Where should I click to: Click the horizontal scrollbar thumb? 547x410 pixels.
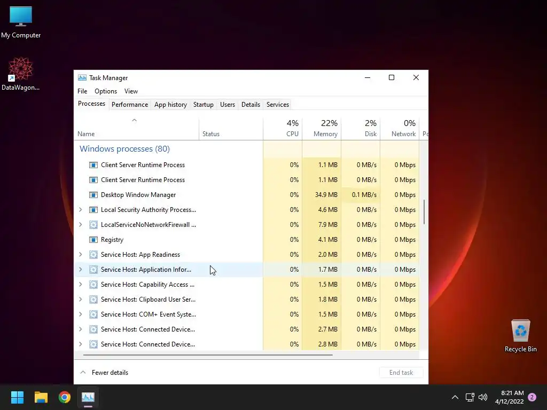pyautogui.click(x=208, y=355)
